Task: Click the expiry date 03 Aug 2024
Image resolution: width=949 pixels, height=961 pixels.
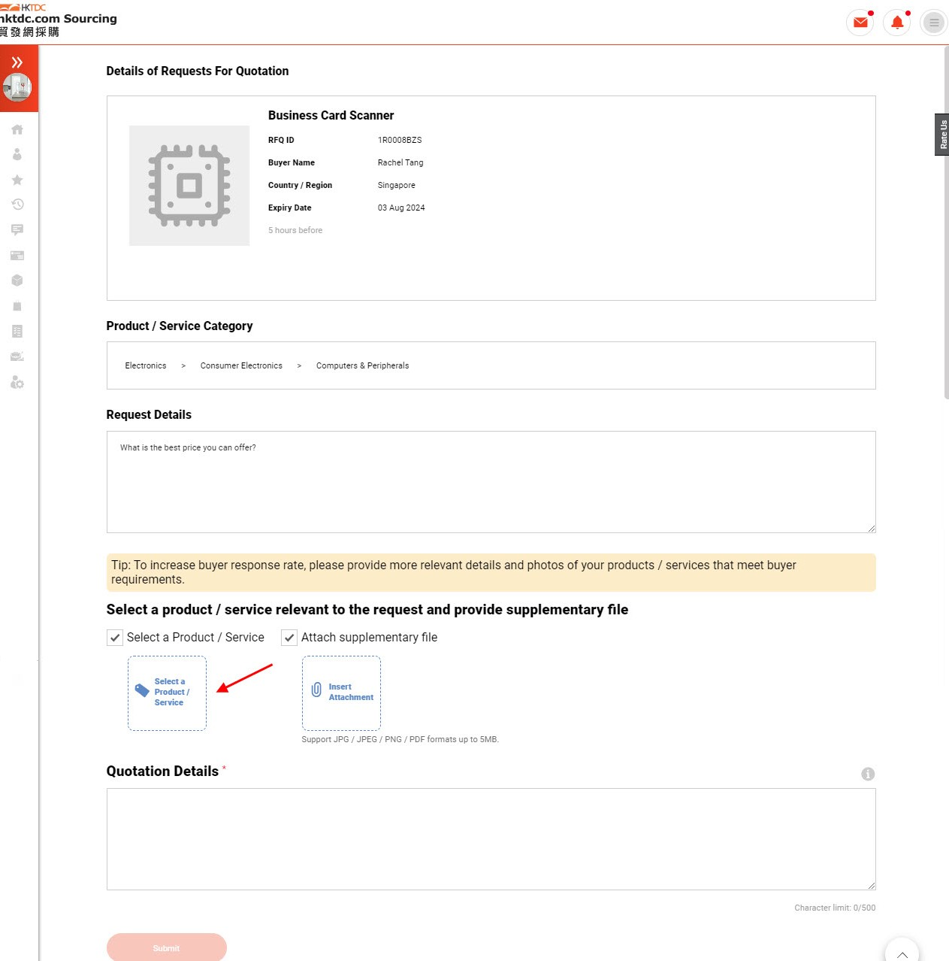Action: point(401,208)
